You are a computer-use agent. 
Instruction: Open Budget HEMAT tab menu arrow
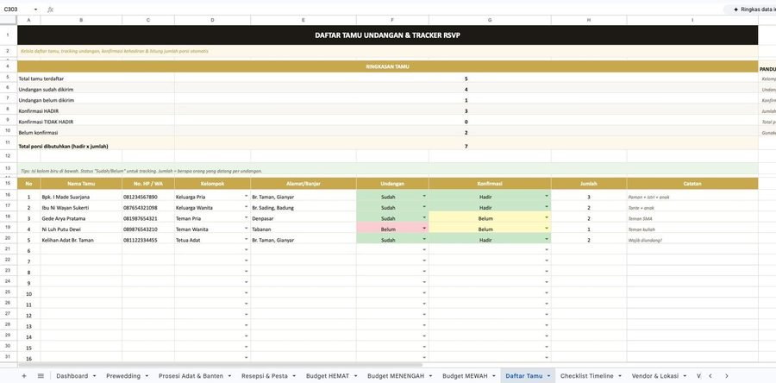pos(355,376)
